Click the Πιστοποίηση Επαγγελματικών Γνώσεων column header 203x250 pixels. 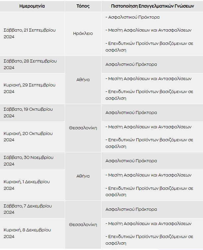pyautogui.click(x=152, y=6)
